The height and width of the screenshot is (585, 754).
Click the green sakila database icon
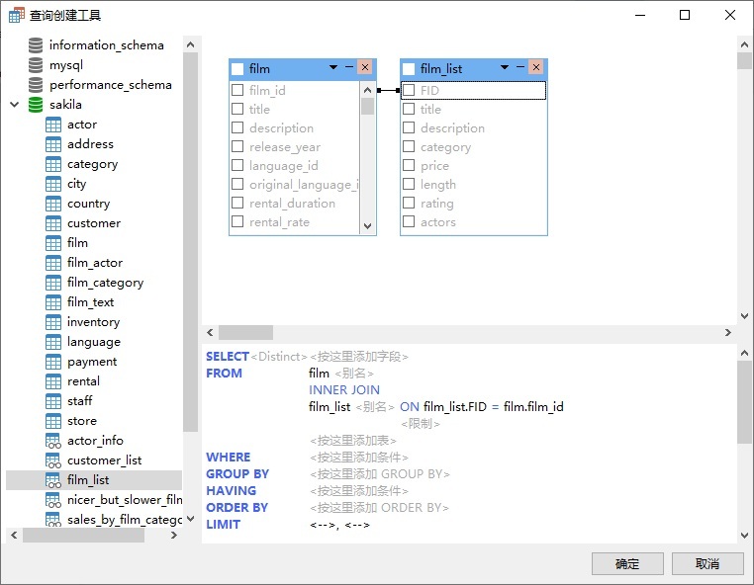[36, 104]
